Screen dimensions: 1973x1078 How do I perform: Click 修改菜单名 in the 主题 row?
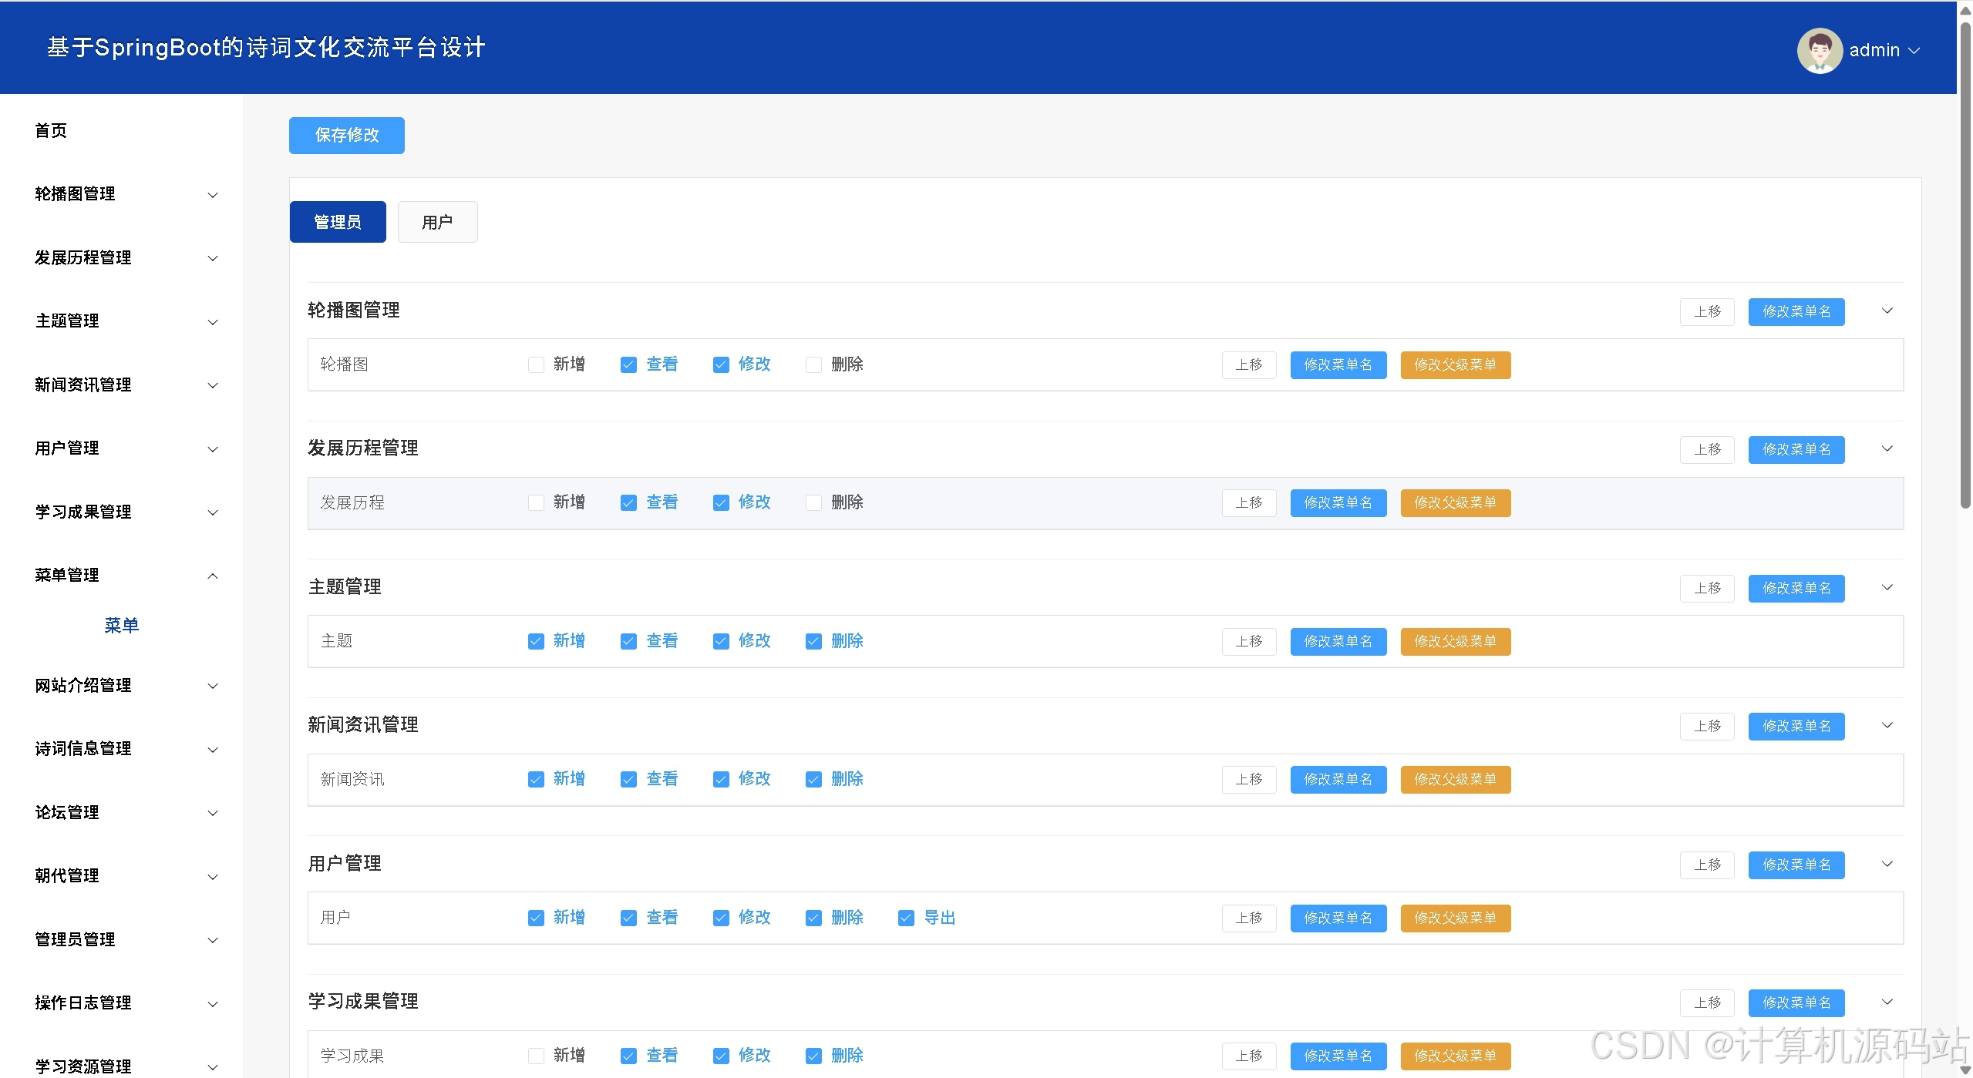tap(1338, 641)
